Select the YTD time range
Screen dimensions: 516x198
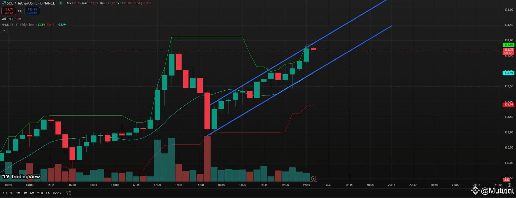coord(40,193)
